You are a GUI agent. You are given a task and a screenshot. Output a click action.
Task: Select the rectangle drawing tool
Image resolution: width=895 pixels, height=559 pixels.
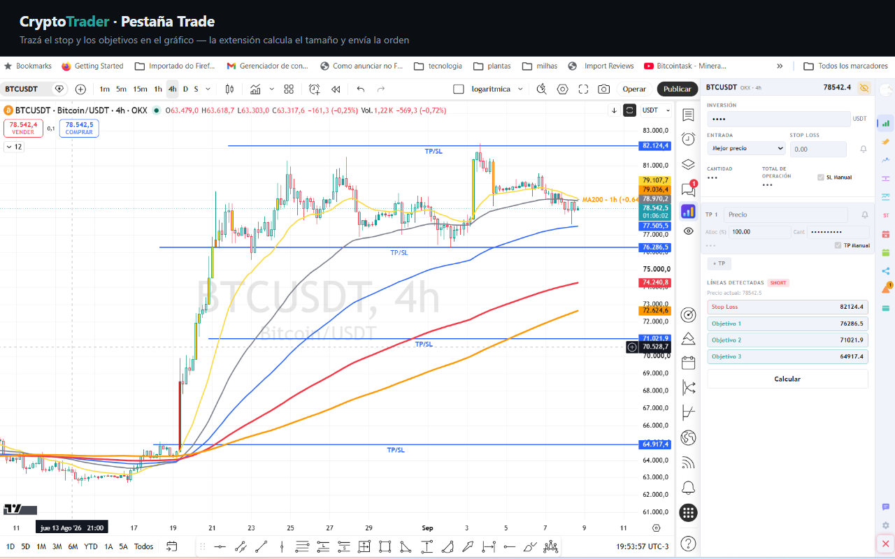[385, 546]
